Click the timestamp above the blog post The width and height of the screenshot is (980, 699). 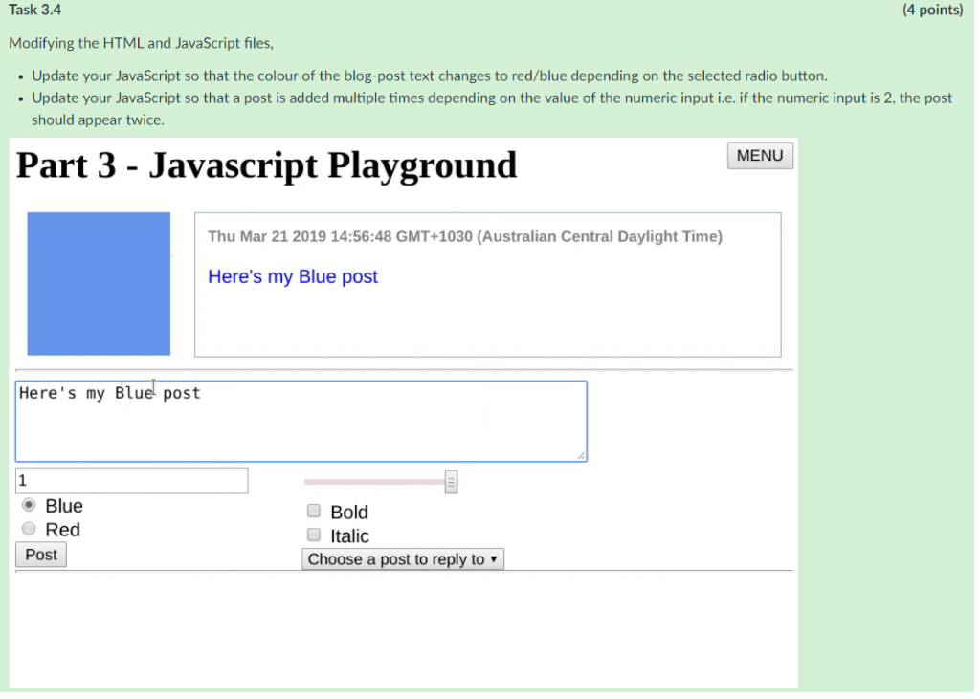(466, 236)
